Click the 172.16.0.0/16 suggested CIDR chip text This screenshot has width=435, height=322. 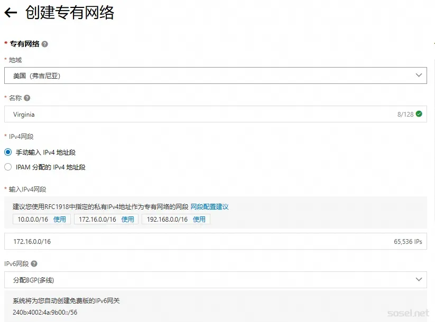coord(97,220)
